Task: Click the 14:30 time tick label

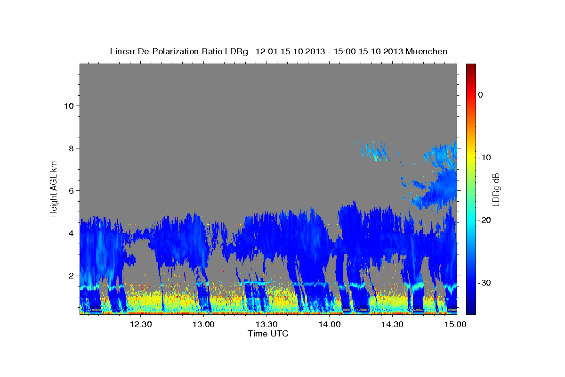Action: (x=392, y=324)
